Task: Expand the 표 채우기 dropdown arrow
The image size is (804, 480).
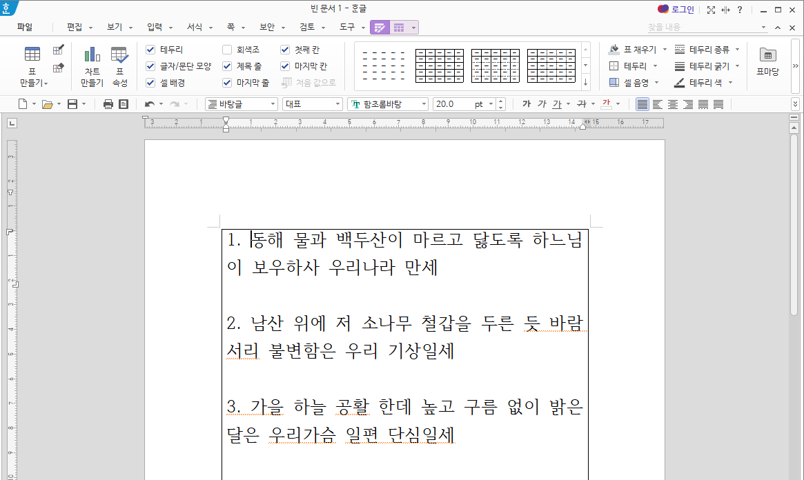Action: pyautogui.click(x=665, y=50)
